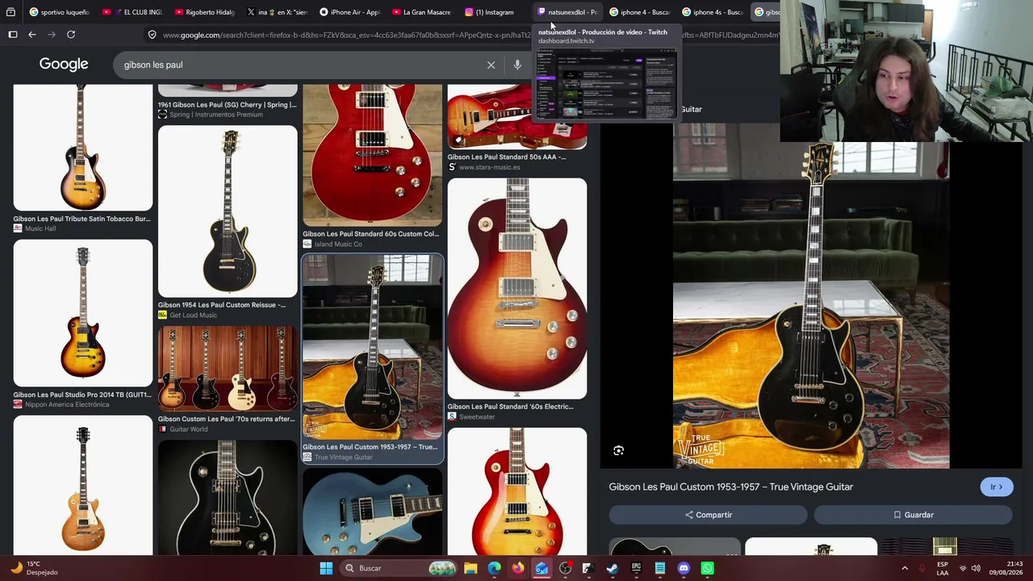Show hidden system tray icons
Viewport: 1033px width, 581px height.
click(905, 568)
